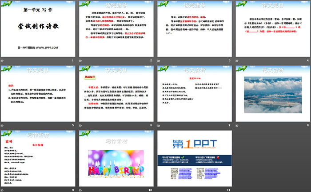This screenshot has height=192, width=311.
Task: Click the animation star icon under slide 10
Action: click(81, 190)
